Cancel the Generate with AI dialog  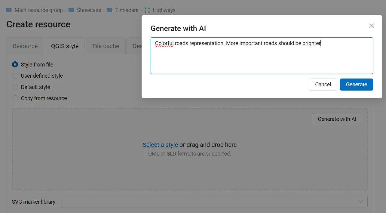tap(323, 85)
